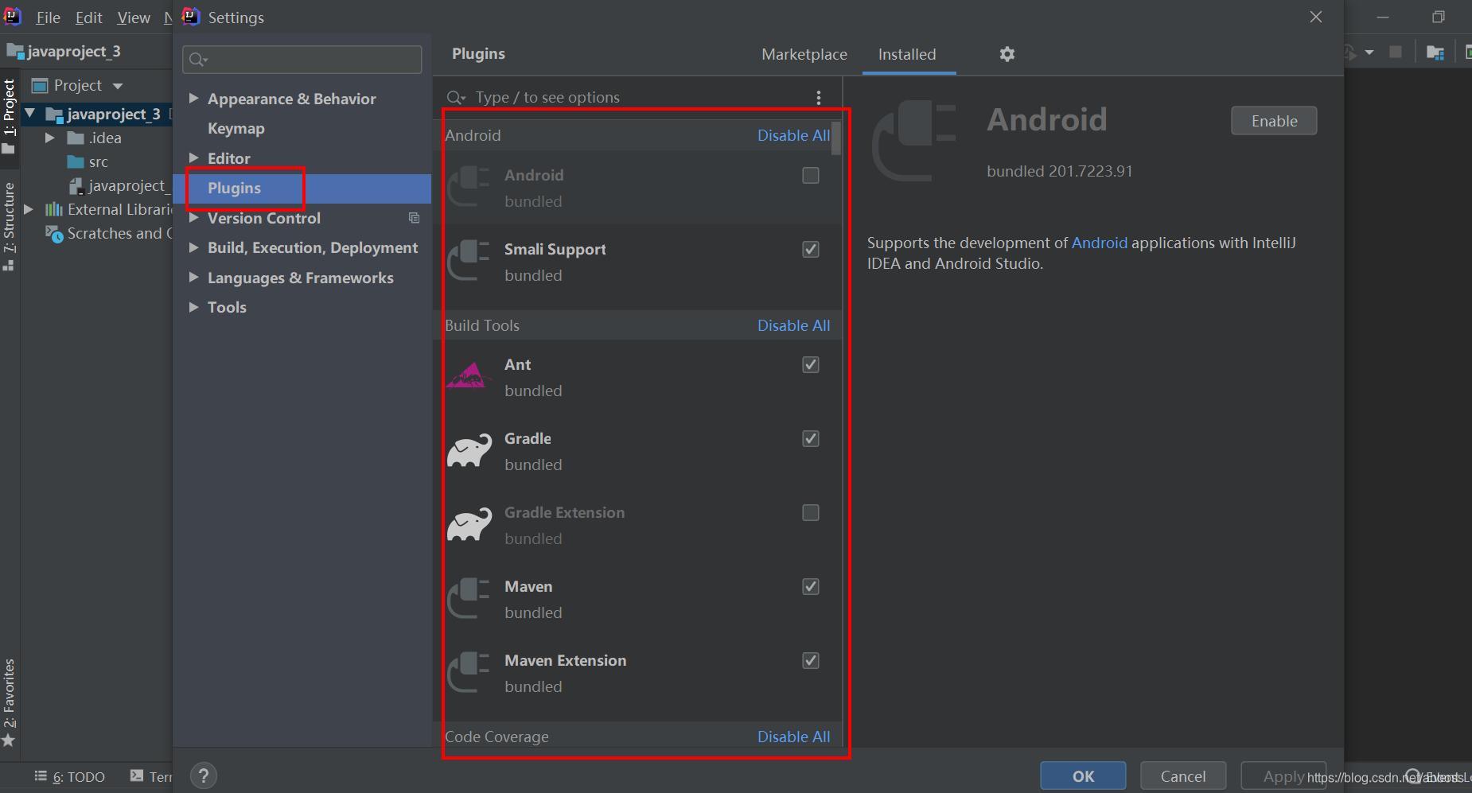Expand Languages & Frameworks group
This screenshot has width=1472, height=793.
(193, 278)
